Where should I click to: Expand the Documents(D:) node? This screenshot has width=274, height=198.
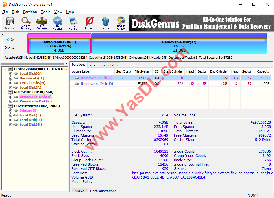pyautogui.click(x=10, y=78)
